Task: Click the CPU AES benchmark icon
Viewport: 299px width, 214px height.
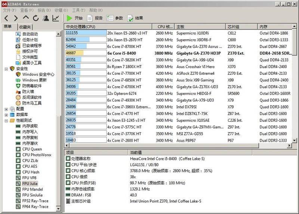Action: point(18,166)
